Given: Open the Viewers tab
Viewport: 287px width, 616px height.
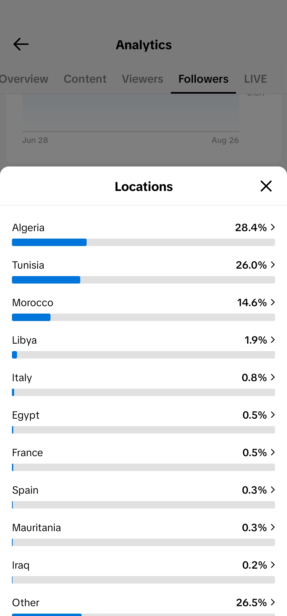Looking at the screenshot, I should pyautogui.click(x=142, y=79).
